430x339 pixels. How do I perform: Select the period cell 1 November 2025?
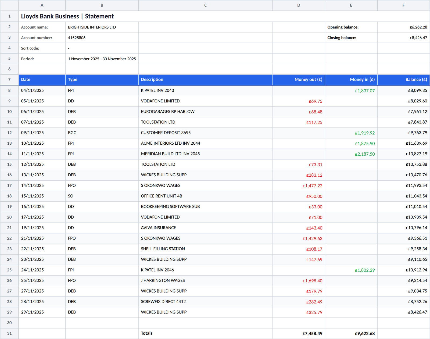(102, 59)
